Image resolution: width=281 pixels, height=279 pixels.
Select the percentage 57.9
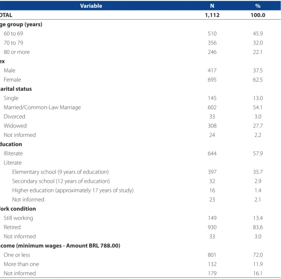[x=258, y=153]
